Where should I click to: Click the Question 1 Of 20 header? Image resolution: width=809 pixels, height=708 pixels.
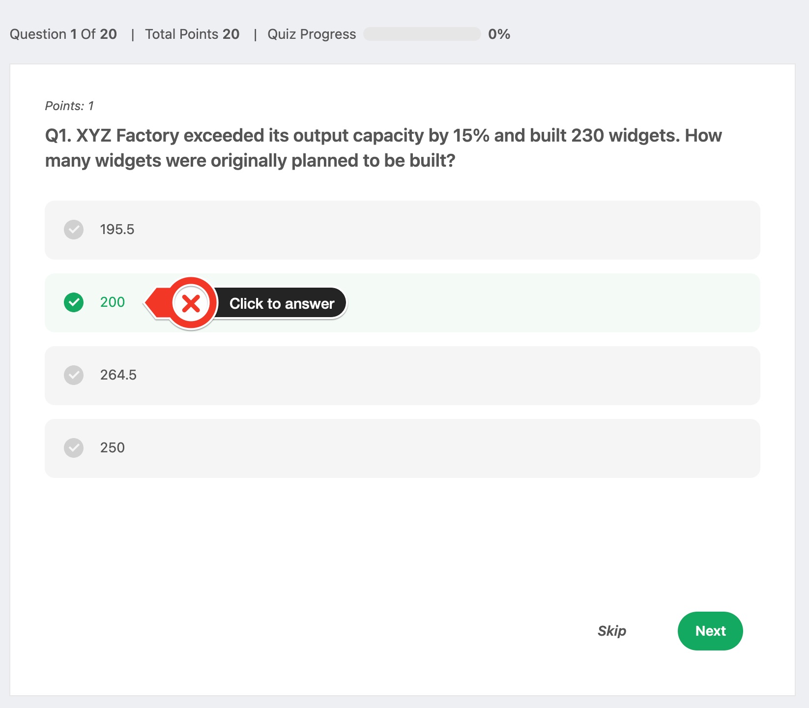[63, 34]
